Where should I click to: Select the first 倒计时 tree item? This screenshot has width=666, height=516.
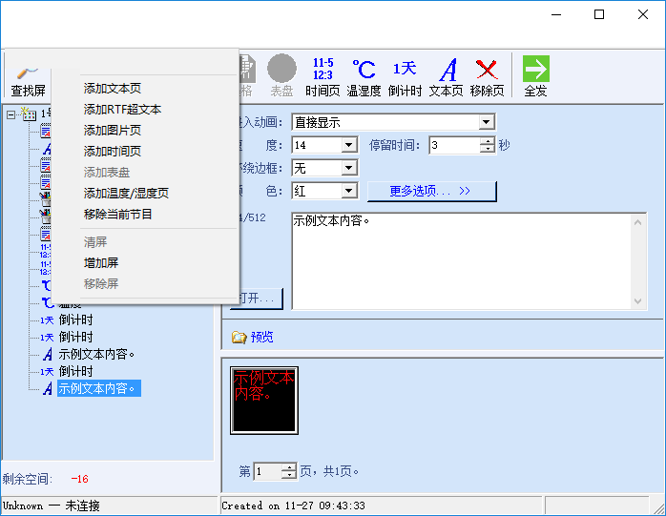click(x=75, y=320)
